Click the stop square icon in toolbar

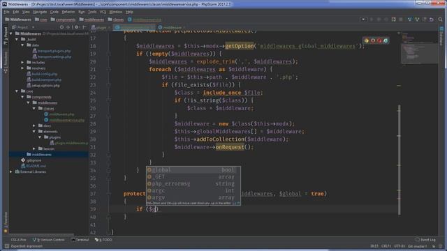(x=401, y=20)
